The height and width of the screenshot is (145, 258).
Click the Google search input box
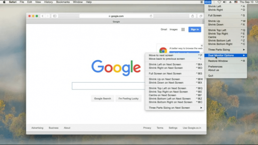109,86
